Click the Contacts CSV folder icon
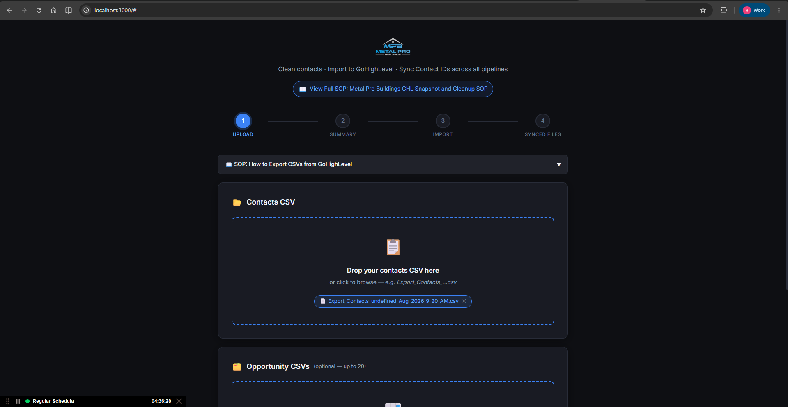This screenshot has width=788, height=407. coord(237,202)
